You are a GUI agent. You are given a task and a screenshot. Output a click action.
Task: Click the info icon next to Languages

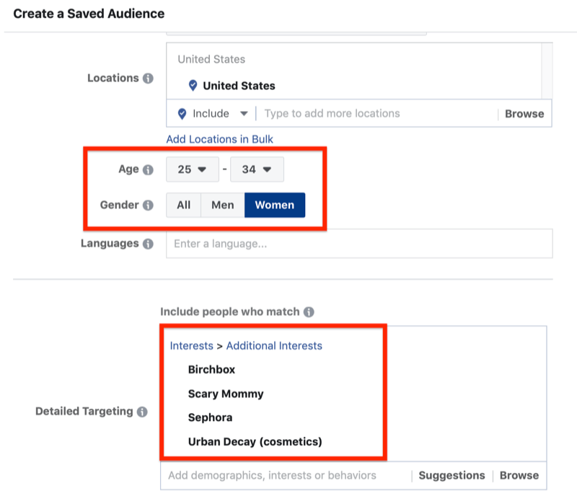point(148,244)
